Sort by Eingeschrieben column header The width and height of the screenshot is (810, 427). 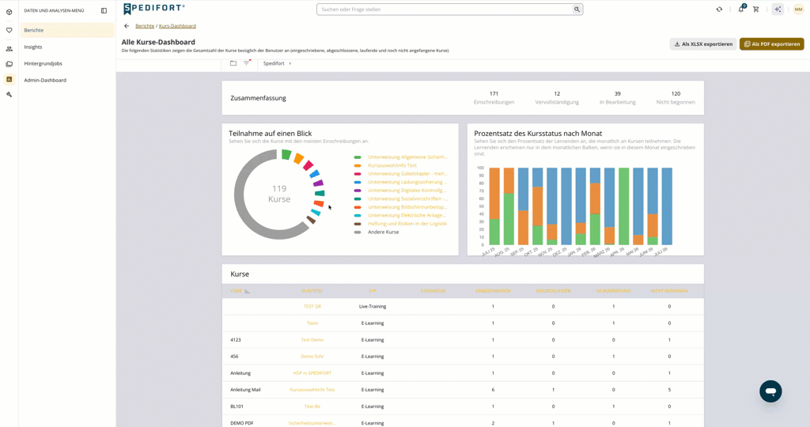click(493, 291)
